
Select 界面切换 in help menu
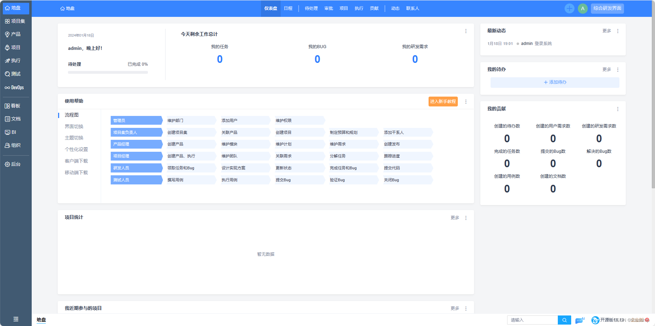[74, 126]
